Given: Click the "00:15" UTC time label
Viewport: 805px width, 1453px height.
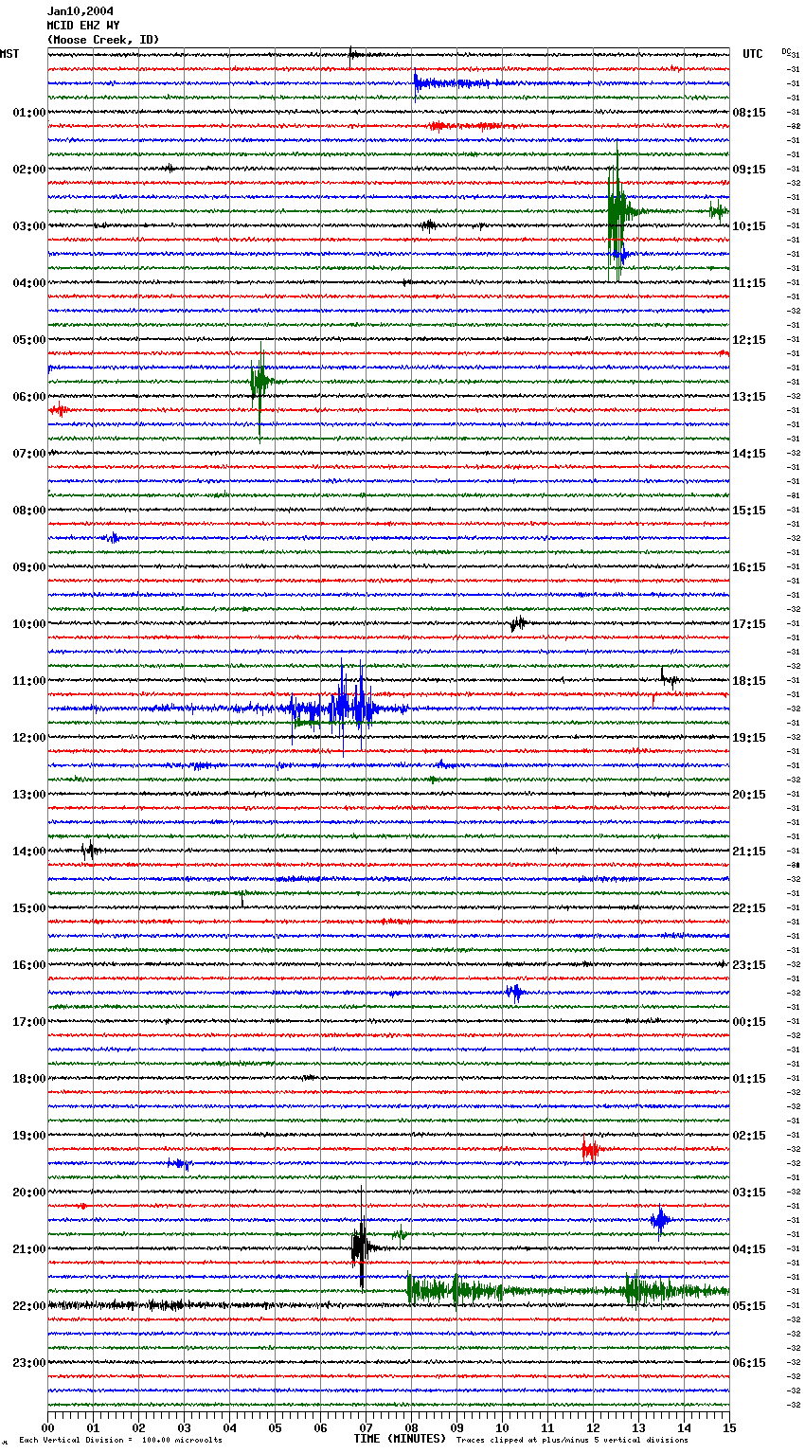Looking at the screenshot, I should coord(749,1022).
